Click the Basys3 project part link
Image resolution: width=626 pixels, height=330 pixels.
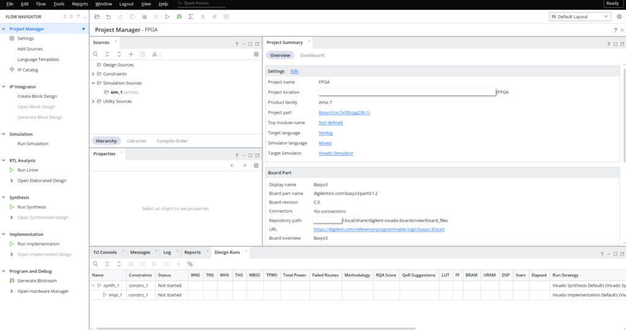point(344,112)
